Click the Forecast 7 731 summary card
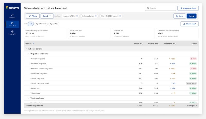206x119 pixels. coord(133,33)
